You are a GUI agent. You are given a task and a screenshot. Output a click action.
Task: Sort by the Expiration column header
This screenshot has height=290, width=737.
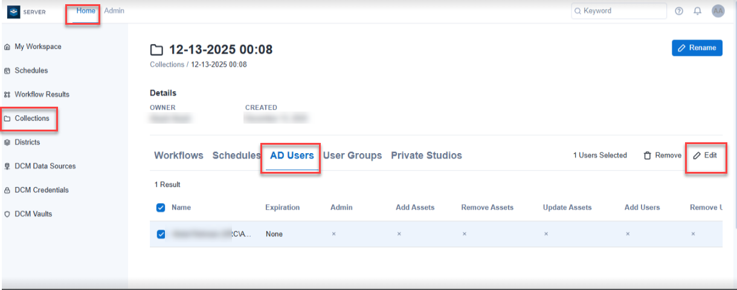point(282,207)
